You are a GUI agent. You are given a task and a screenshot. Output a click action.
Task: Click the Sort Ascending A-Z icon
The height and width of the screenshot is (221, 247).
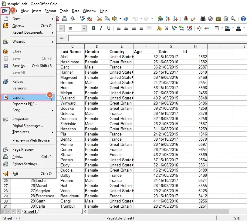point(168,19)
